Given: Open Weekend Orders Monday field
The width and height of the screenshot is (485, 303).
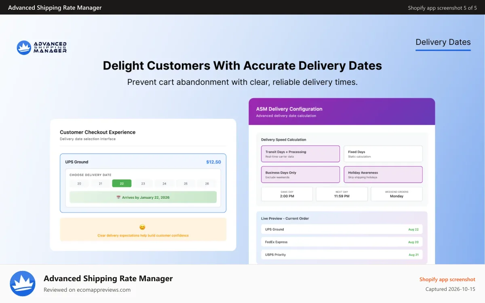Looking at the screenshot, I should pyautogui.click(x=397, y=194).
